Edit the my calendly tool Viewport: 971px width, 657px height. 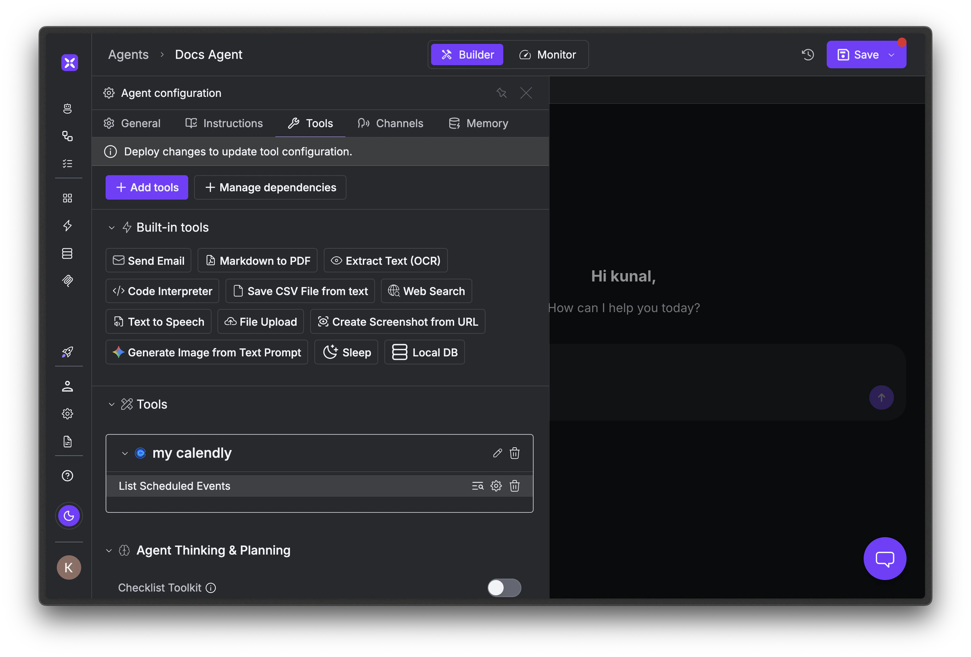point(497,453)
